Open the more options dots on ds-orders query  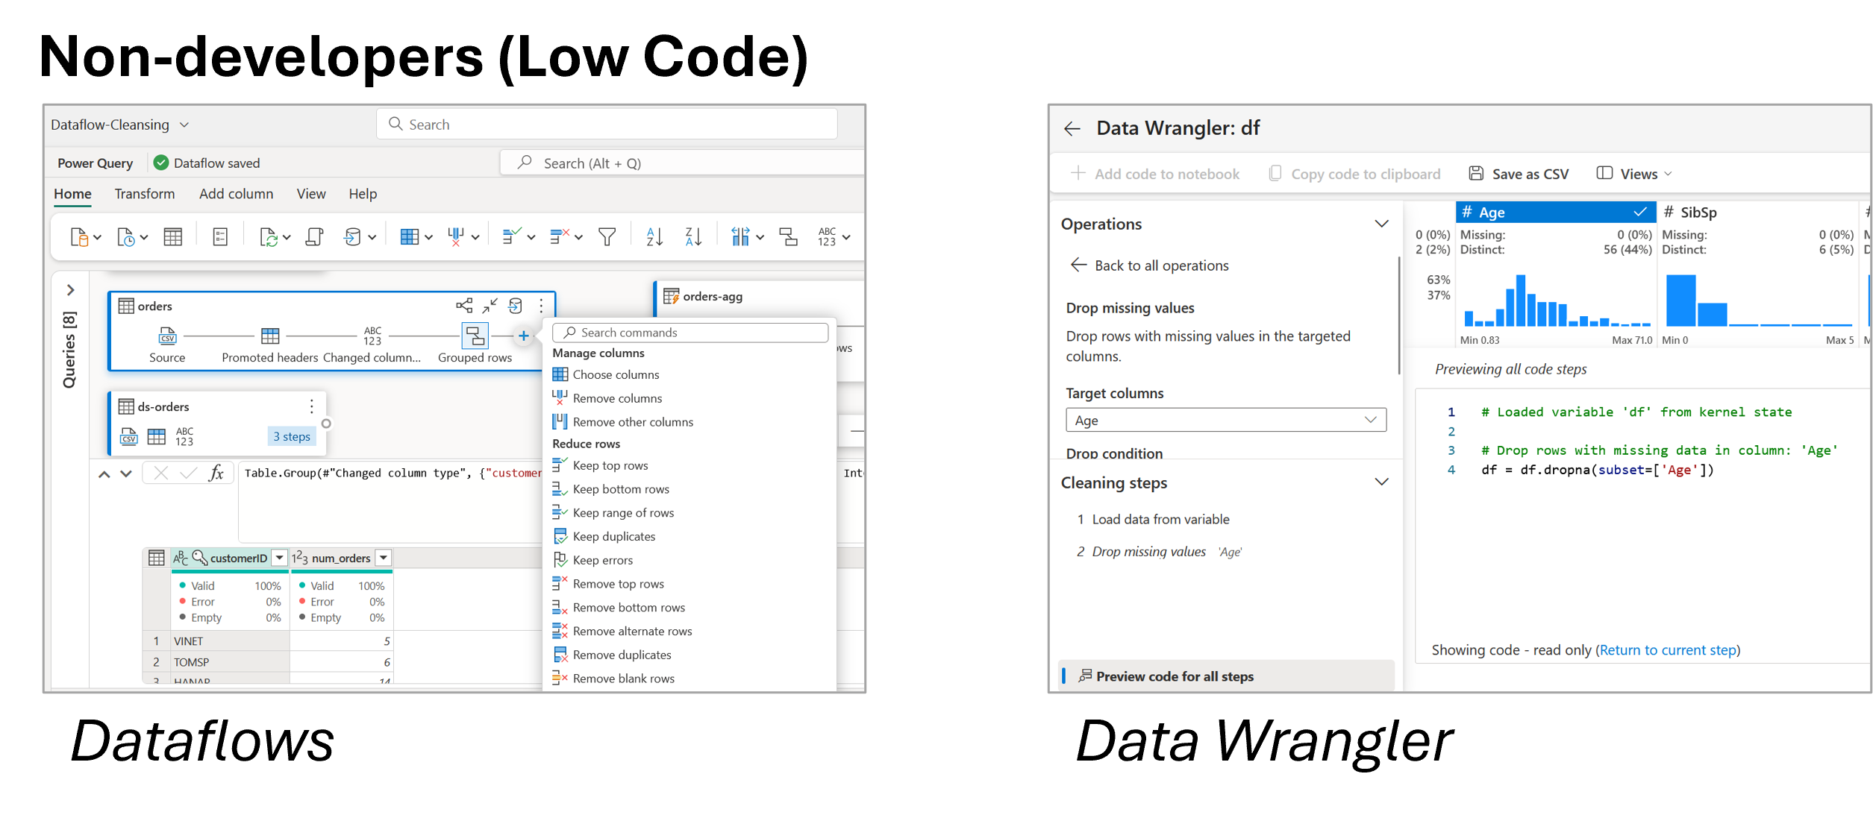tap(311, 406)
